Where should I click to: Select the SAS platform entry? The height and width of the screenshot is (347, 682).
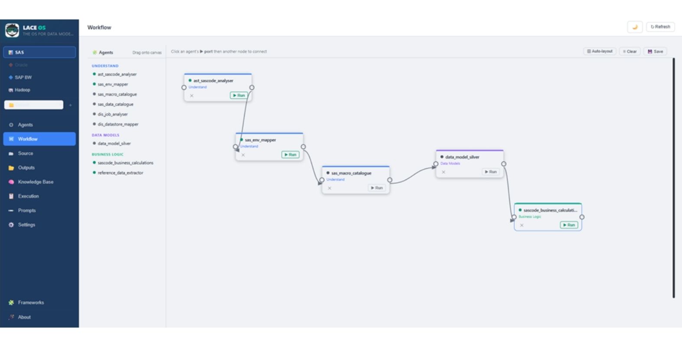(x=39, y=52)
